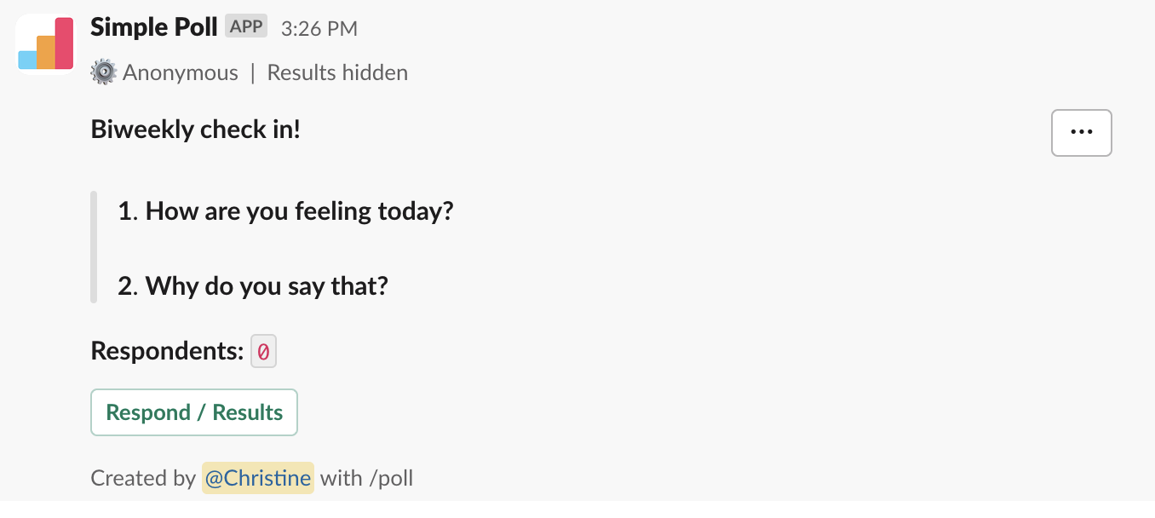Click the Respondents: label
Viewport: 1155px width, 518px height.
pos(168,351)
